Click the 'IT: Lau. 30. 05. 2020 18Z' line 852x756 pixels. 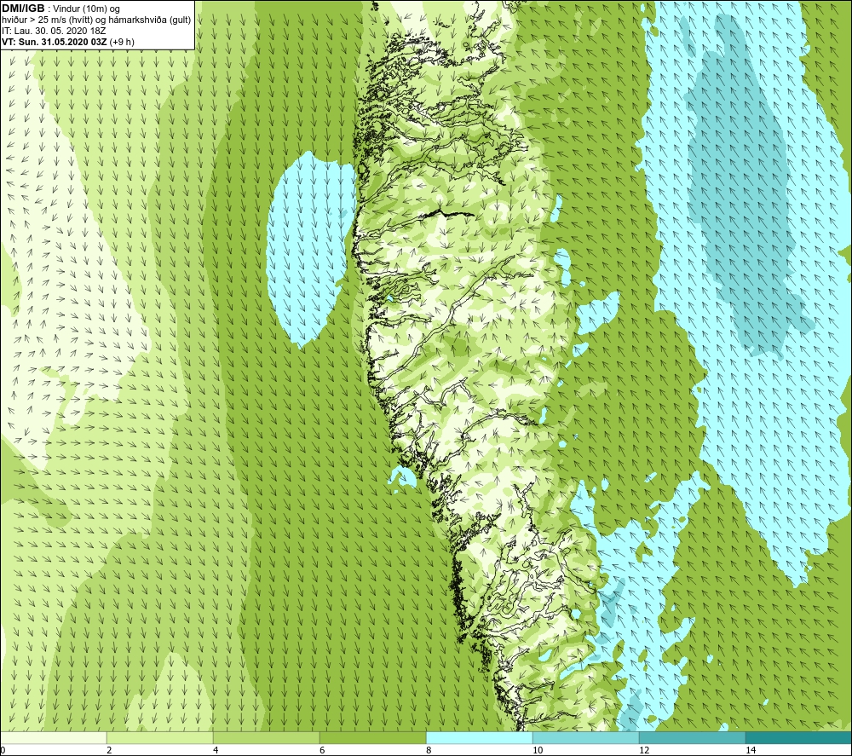[x=54, y=31]
